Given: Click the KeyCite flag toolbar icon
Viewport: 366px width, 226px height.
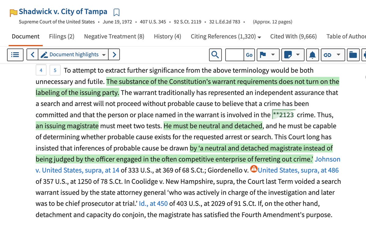Looking at the screenshot, I should [x=263, y=55].
